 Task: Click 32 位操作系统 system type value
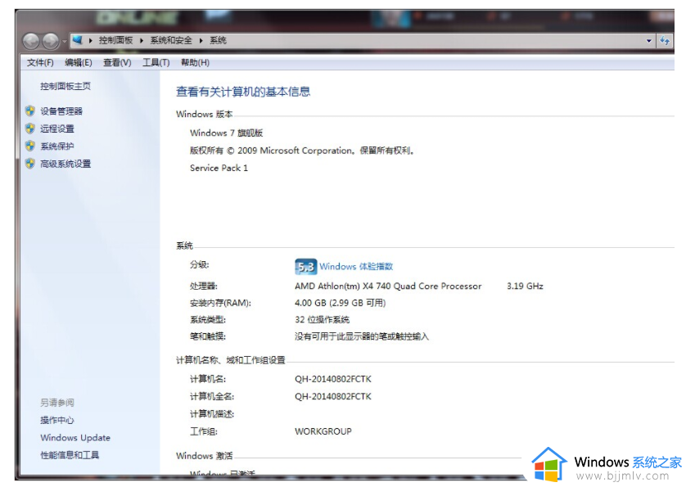[322, 319]
